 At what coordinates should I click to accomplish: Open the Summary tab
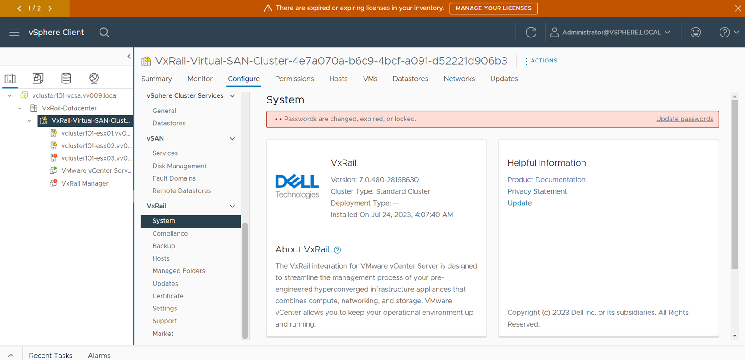[156, 79]
